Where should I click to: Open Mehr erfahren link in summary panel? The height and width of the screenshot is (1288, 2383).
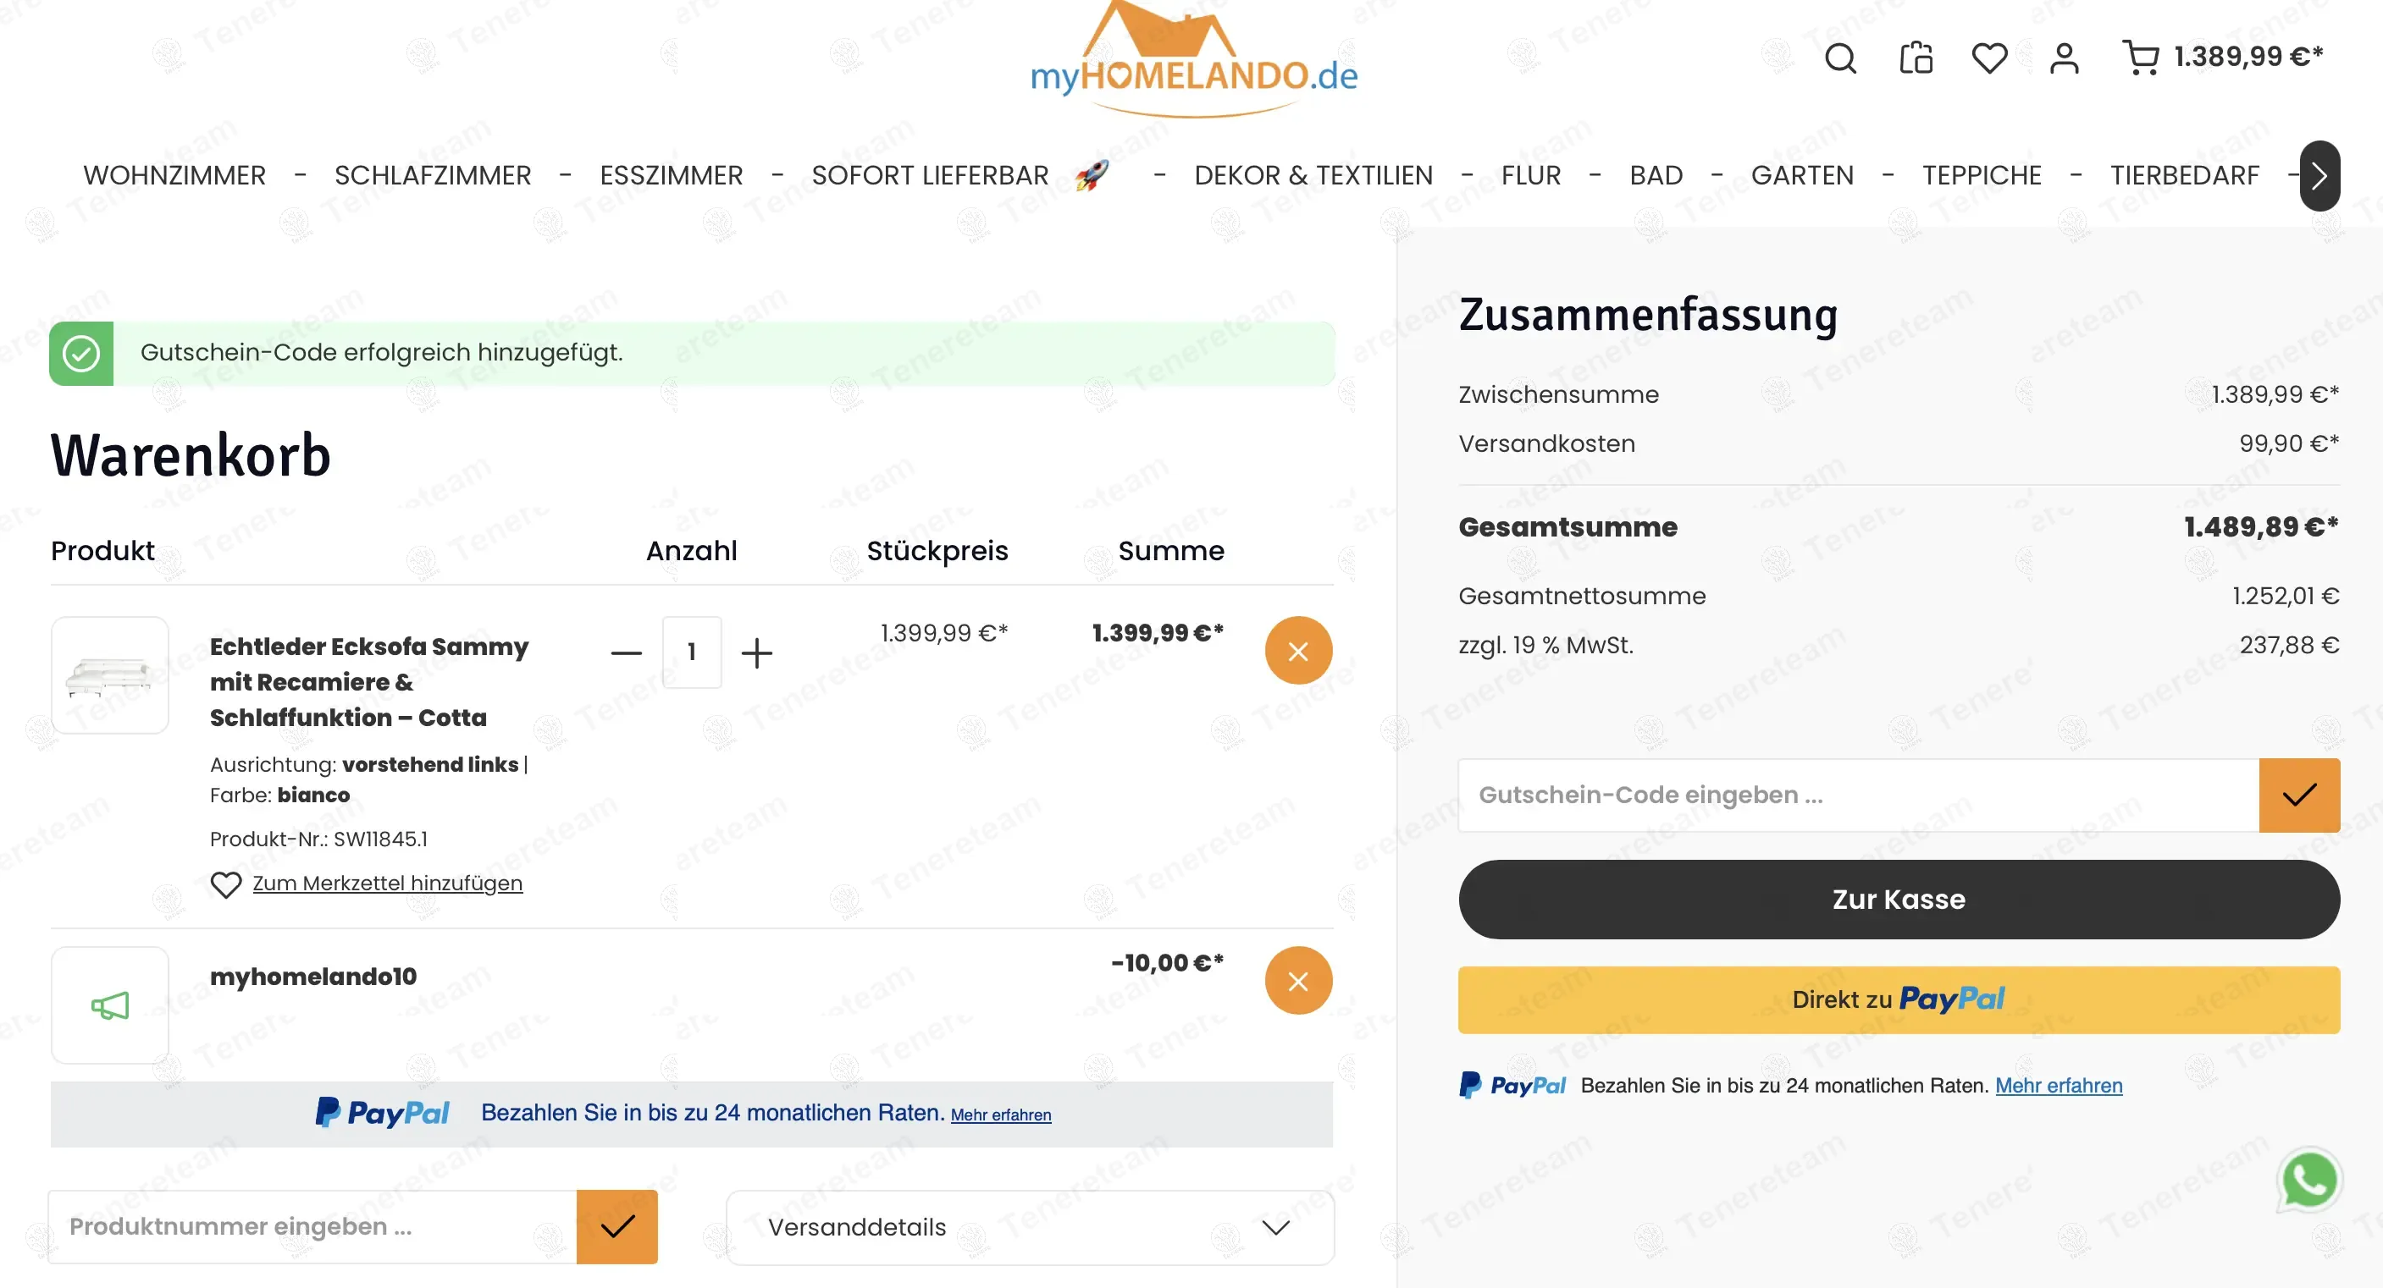tap(2059, 1086)
